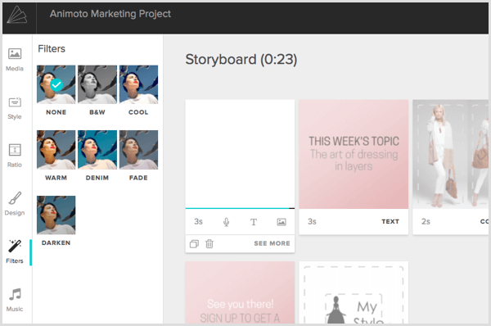Select the NONE filter thumbnail
Viewport: 491px width, 326px height.
click(x=56, y=84)
